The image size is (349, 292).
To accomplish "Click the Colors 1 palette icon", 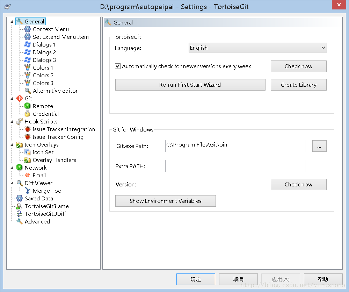I will (27, 67).
